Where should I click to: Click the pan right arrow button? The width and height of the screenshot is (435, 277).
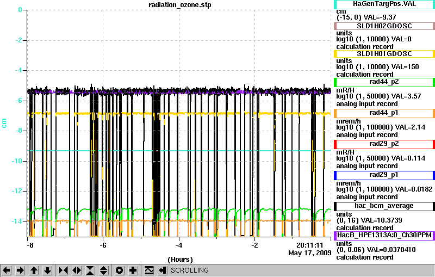(20, 270)
